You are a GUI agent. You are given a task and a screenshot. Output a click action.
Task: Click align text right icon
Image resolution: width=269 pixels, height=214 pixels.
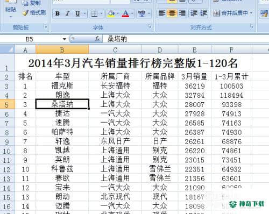pyautogui.click(x=182, y=13)
